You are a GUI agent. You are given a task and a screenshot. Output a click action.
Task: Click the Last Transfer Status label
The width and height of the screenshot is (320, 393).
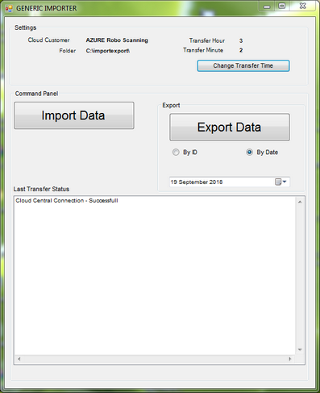41,189
